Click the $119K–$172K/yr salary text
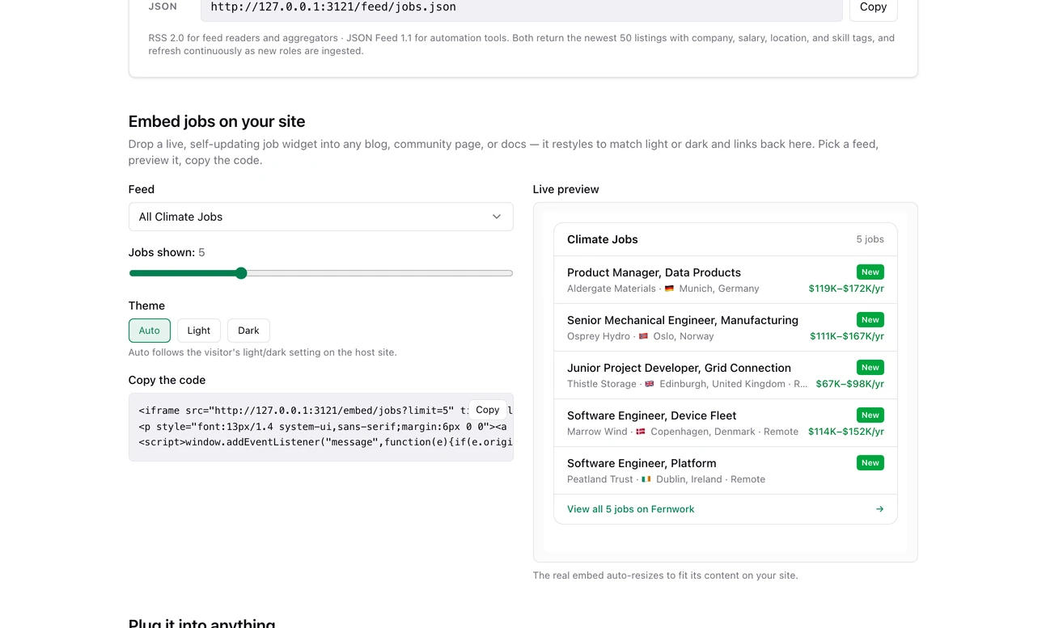The image size is (1046, 628). (x=846, y=289)
